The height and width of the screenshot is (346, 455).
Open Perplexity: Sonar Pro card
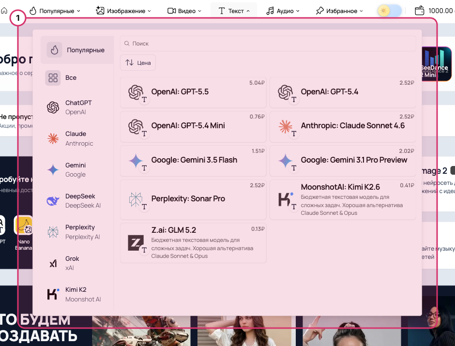pyautogui.click(x=193, y=199)
